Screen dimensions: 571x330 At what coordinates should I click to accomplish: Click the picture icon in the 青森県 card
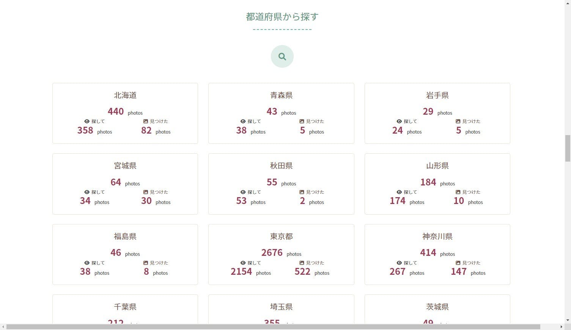point(302,121)
